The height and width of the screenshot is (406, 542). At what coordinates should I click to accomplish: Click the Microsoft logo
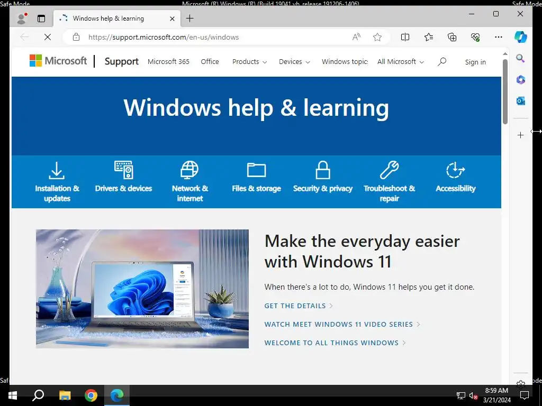[x=58, y=61]
